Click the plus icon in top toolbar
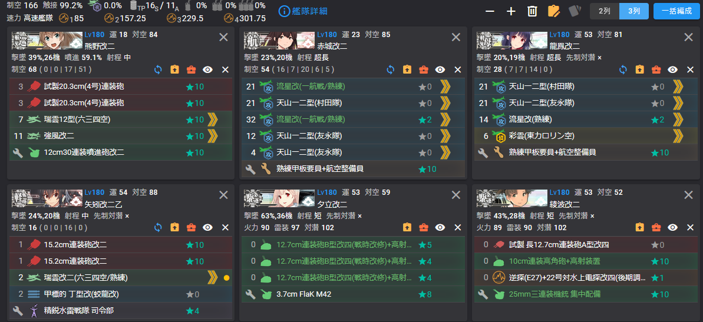The image size is (703, 322). pyautogui.click(x=511, y=11)
